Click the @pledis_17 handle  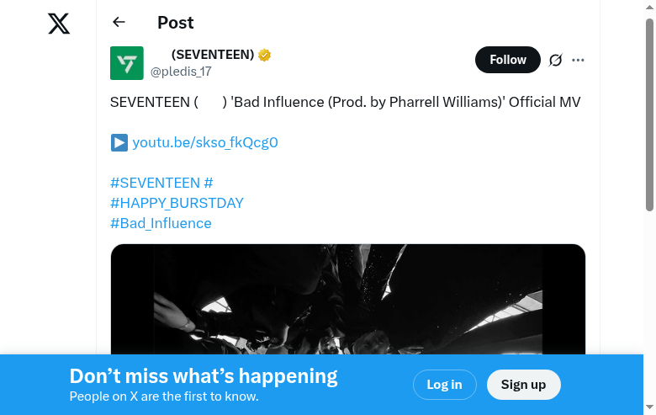pos(181,72)
